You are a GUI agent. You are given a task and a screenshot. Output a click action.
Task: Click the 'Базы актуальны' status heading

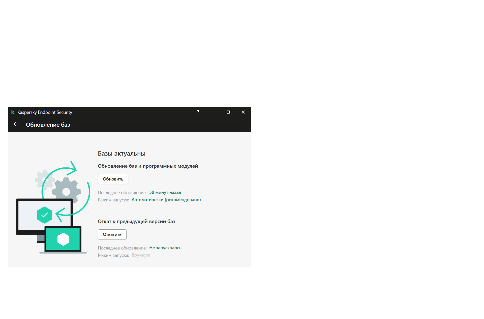pos(122,154)
